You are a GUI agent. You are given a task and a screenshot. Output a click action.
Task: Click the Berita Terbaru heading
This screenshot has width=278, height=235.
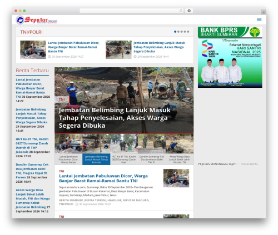pyautogui.click(x=32, y=71)
